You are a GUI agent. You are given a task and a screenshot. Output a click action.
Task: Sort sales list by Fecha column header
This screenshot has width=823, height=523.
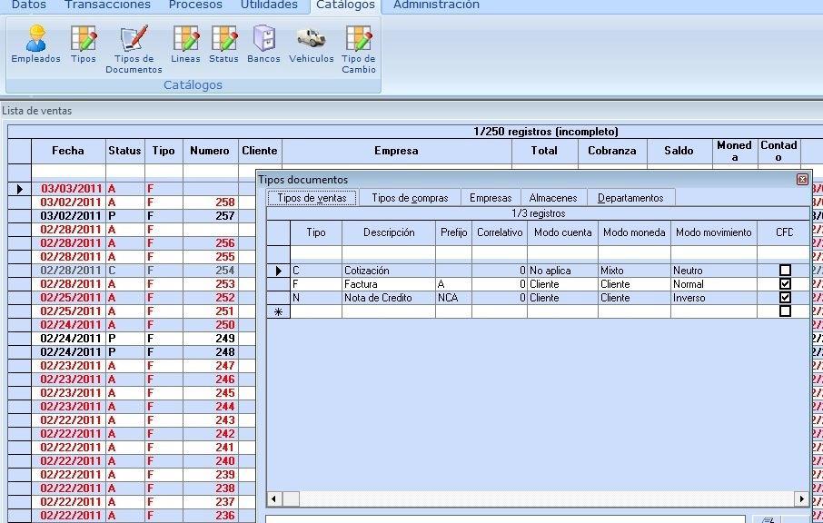coord(68,151)
